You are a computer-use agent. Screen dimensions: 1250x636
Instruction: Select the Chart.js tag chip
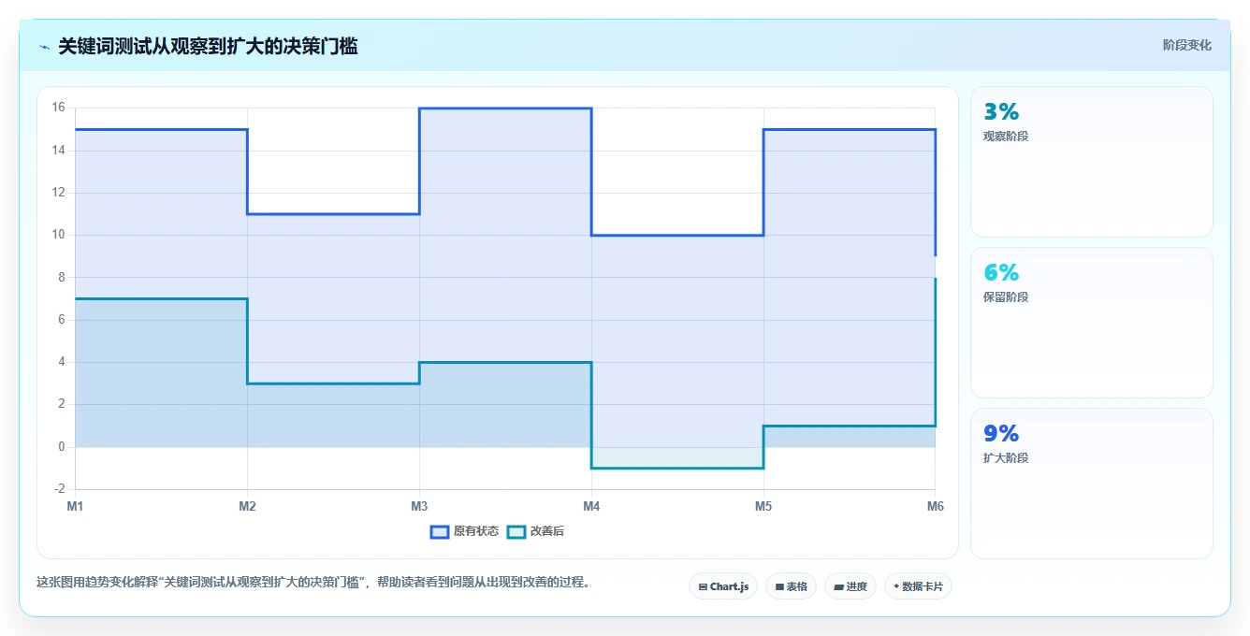point(723,586)
